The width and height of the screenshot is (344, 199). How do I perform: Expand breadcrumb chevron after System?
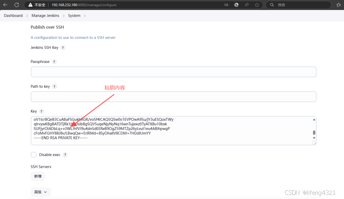click(x=85, y=16)
